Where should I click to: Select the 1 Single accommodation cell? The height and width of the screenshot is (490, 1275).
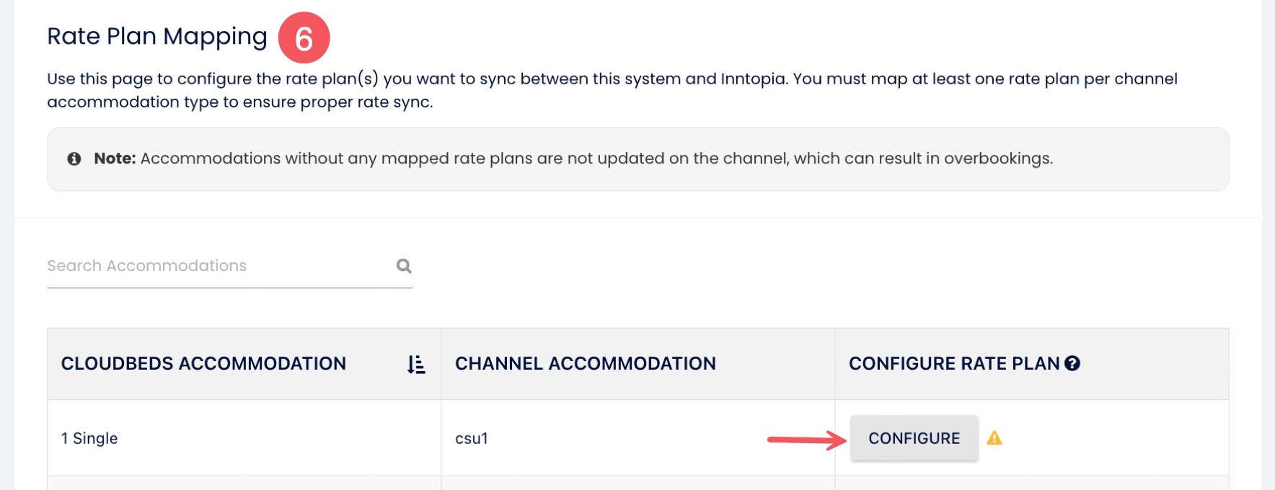click(x=89, y=437)
